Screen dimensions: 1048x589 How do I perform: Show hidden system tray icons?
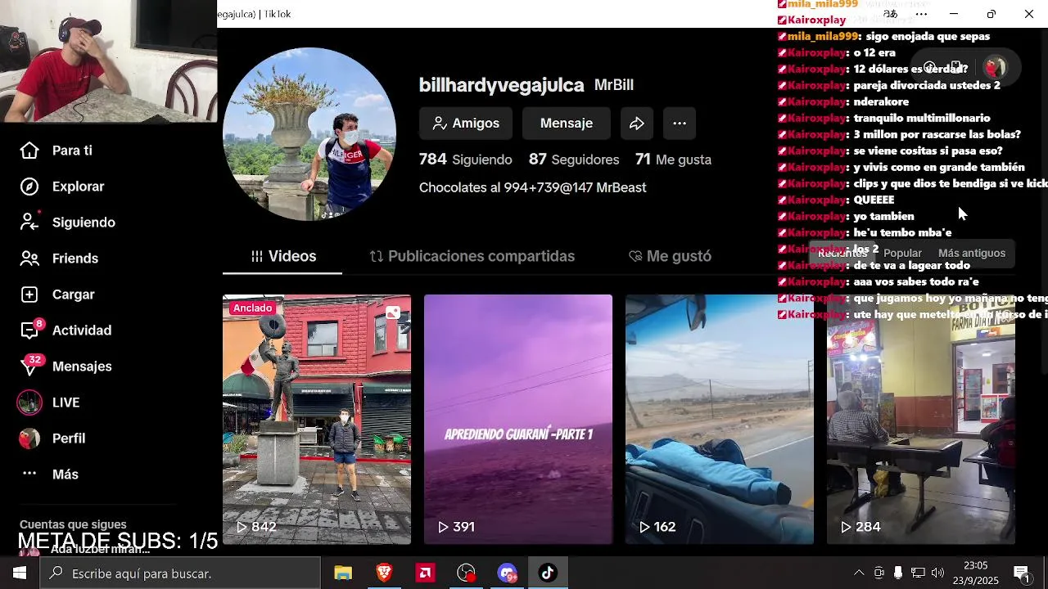coord(859,573)
